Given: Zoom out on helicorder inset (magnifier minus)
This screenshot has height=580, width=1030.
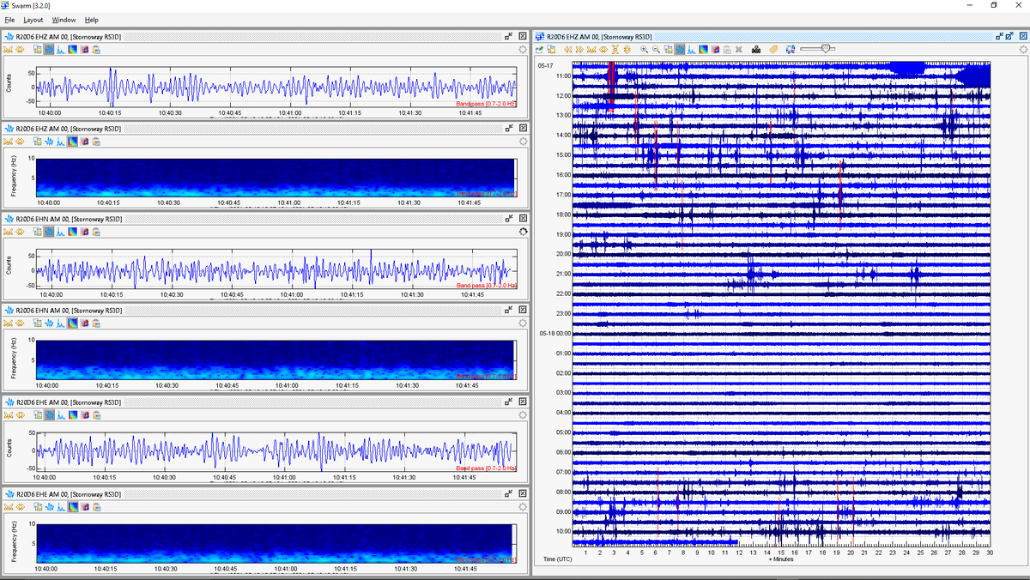Looking at the screenshot, I should tap(657, 50).
